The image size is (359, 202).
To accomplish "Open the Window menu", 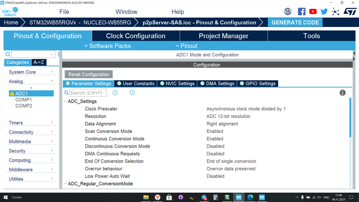I will pos(126,12).
